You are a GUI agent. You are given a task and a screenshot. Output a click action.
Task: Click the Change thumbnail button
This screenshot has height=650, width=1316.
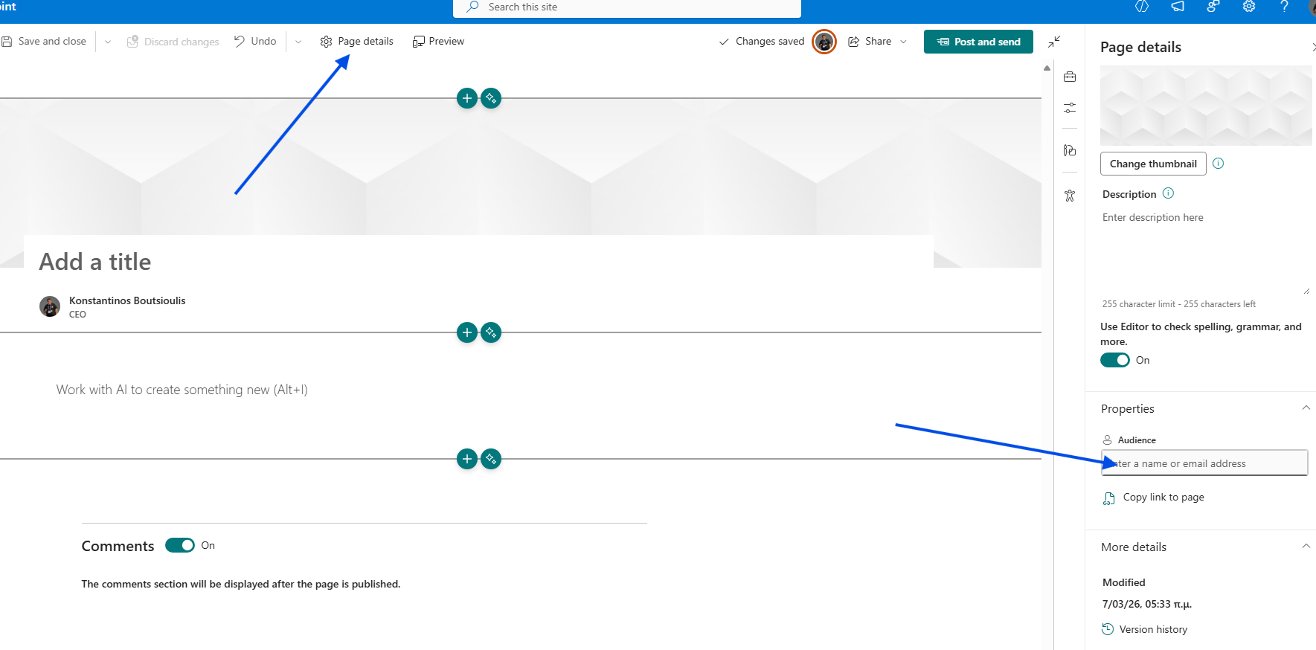point(1153,164)
